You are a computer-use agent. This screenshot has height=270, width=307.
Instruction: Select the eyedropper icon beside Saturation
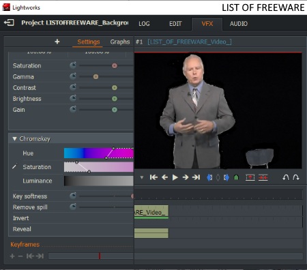[x=14, y=167]
